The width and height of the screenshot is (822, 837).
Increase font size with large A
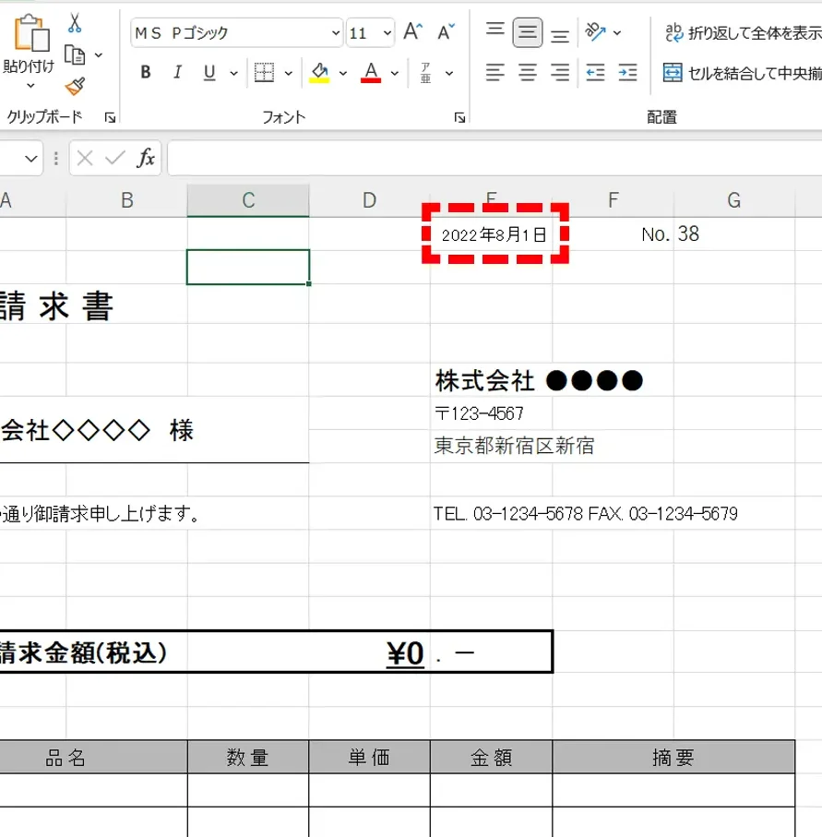[412, 32]
